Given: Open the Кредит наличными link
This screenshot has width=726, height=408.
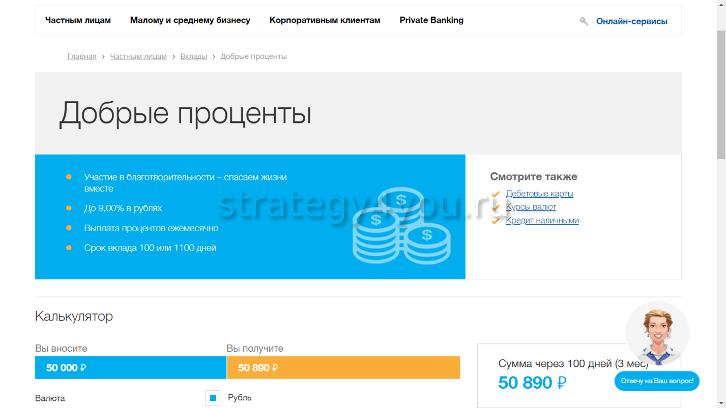Looking at the screenshot, I should pos(542,221).
